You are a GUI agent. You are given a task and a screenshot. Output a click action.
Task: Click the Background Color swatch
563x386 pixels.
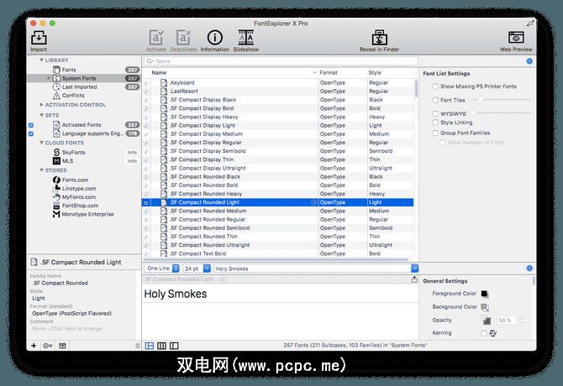click(484, 307)
